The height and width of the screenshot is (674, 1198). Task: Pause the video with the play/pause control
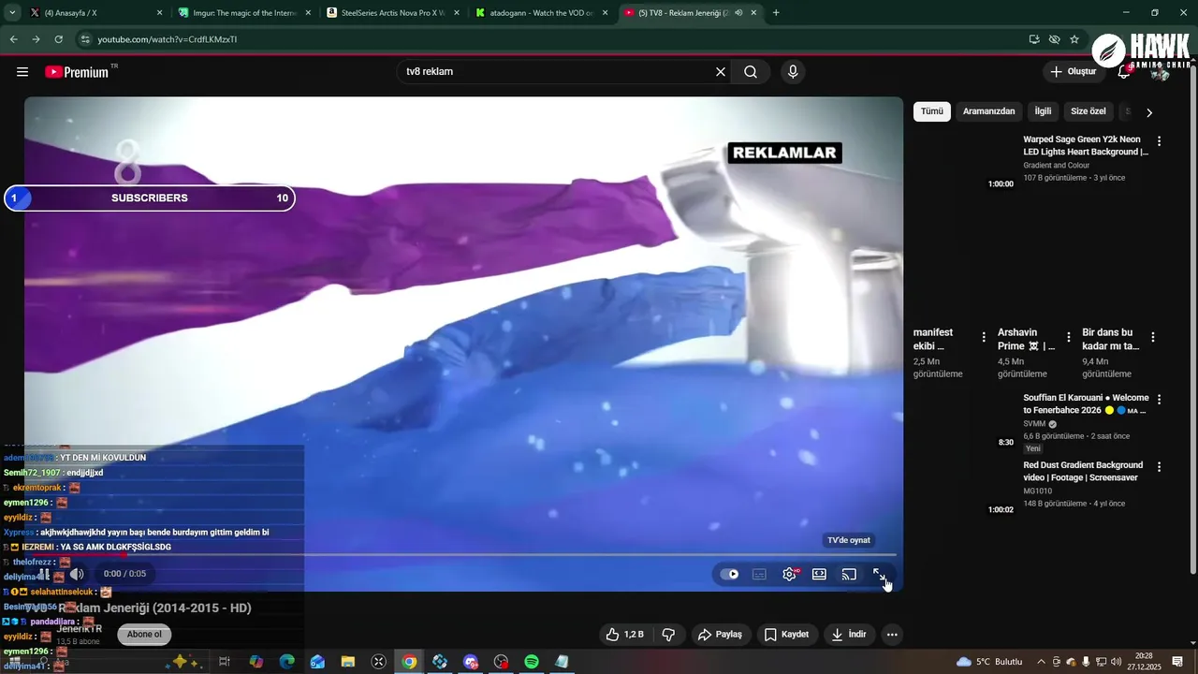click(43, 574)
